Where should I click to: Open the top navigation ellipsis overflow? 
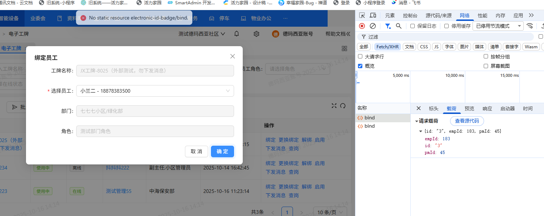(x=285, y=18)
